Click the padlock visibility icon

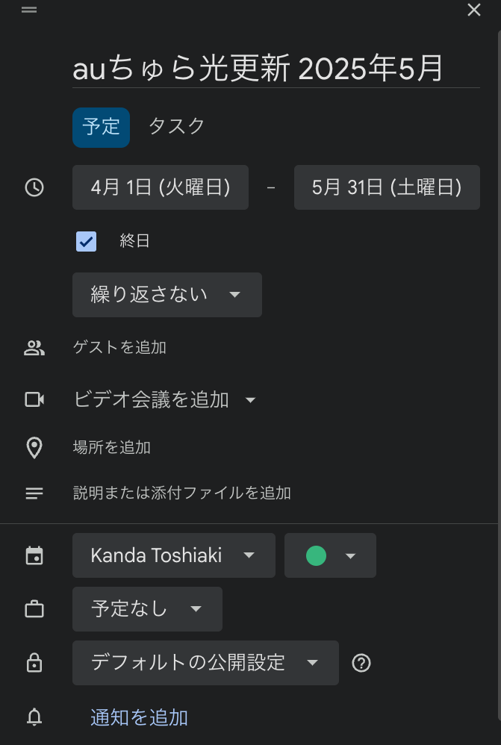pyautogui.click(x=34, y=662)
